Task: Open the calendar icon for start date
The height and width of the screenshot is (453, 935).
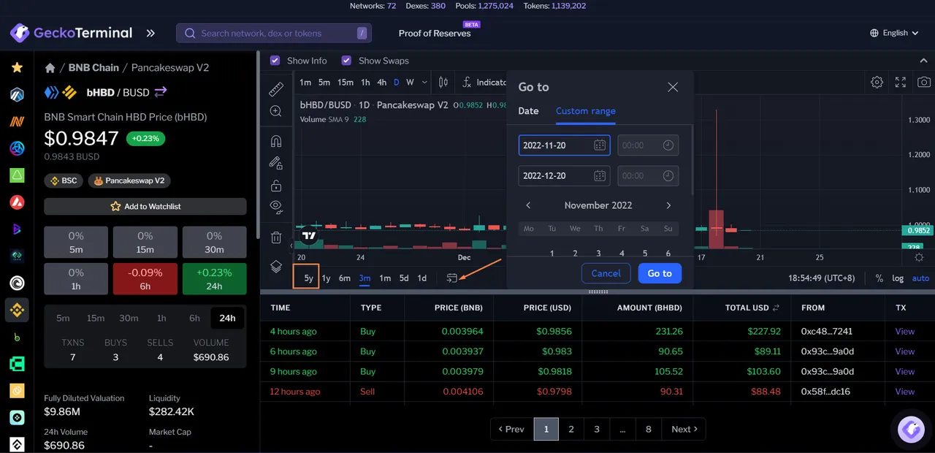Action: pyautogui.click(x=600, y=145)
